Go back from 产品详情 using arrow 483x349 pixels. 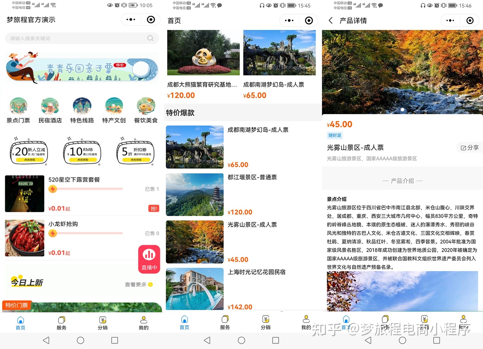(330, 20)
